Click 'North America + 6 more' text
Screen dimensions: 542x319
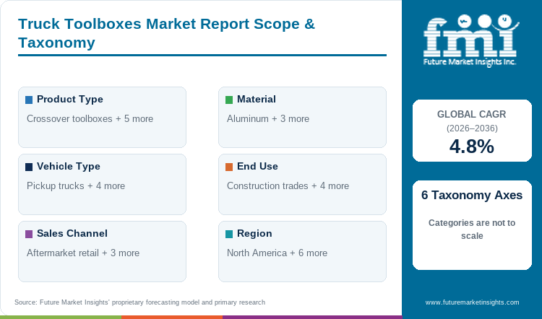[277, 253]
